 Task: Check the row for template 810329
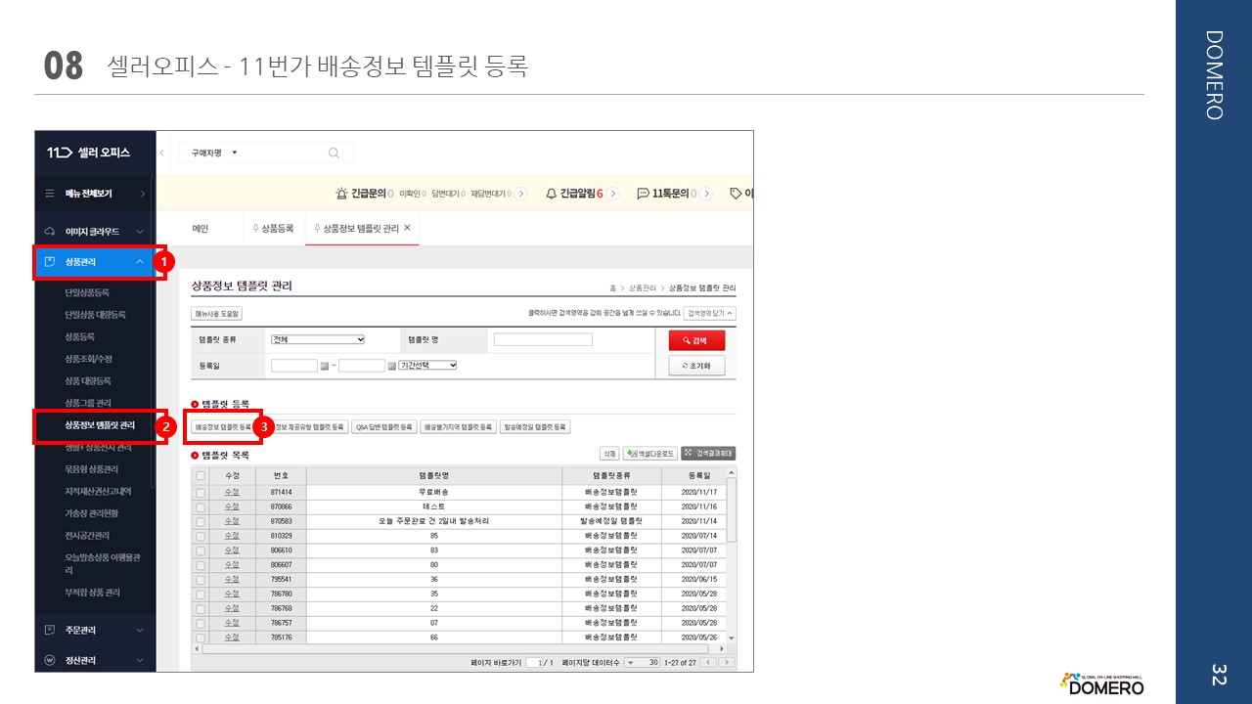point(201,536)
